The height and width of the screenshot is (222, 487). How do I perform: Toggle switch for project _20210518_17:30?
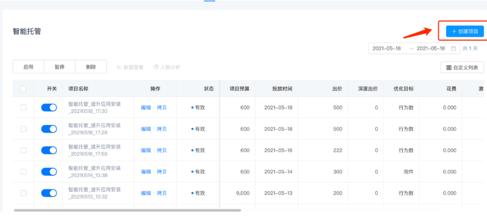point(49,107)
